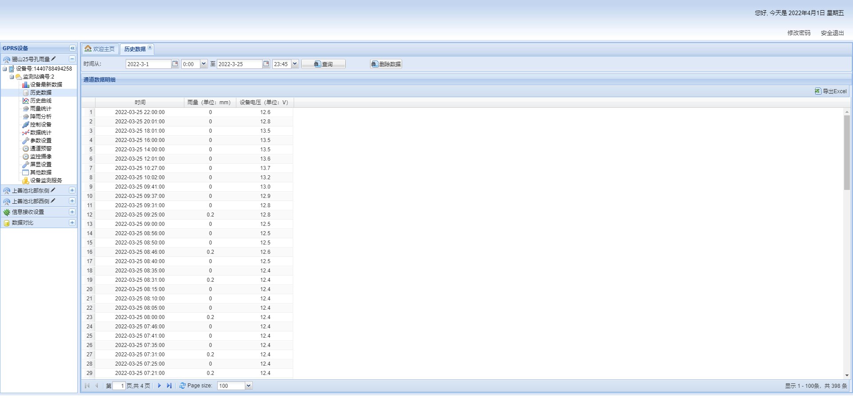Screen dimensions: 853x406
Task: Open the Page size 100 dropdown
Action: pos(249,386)
